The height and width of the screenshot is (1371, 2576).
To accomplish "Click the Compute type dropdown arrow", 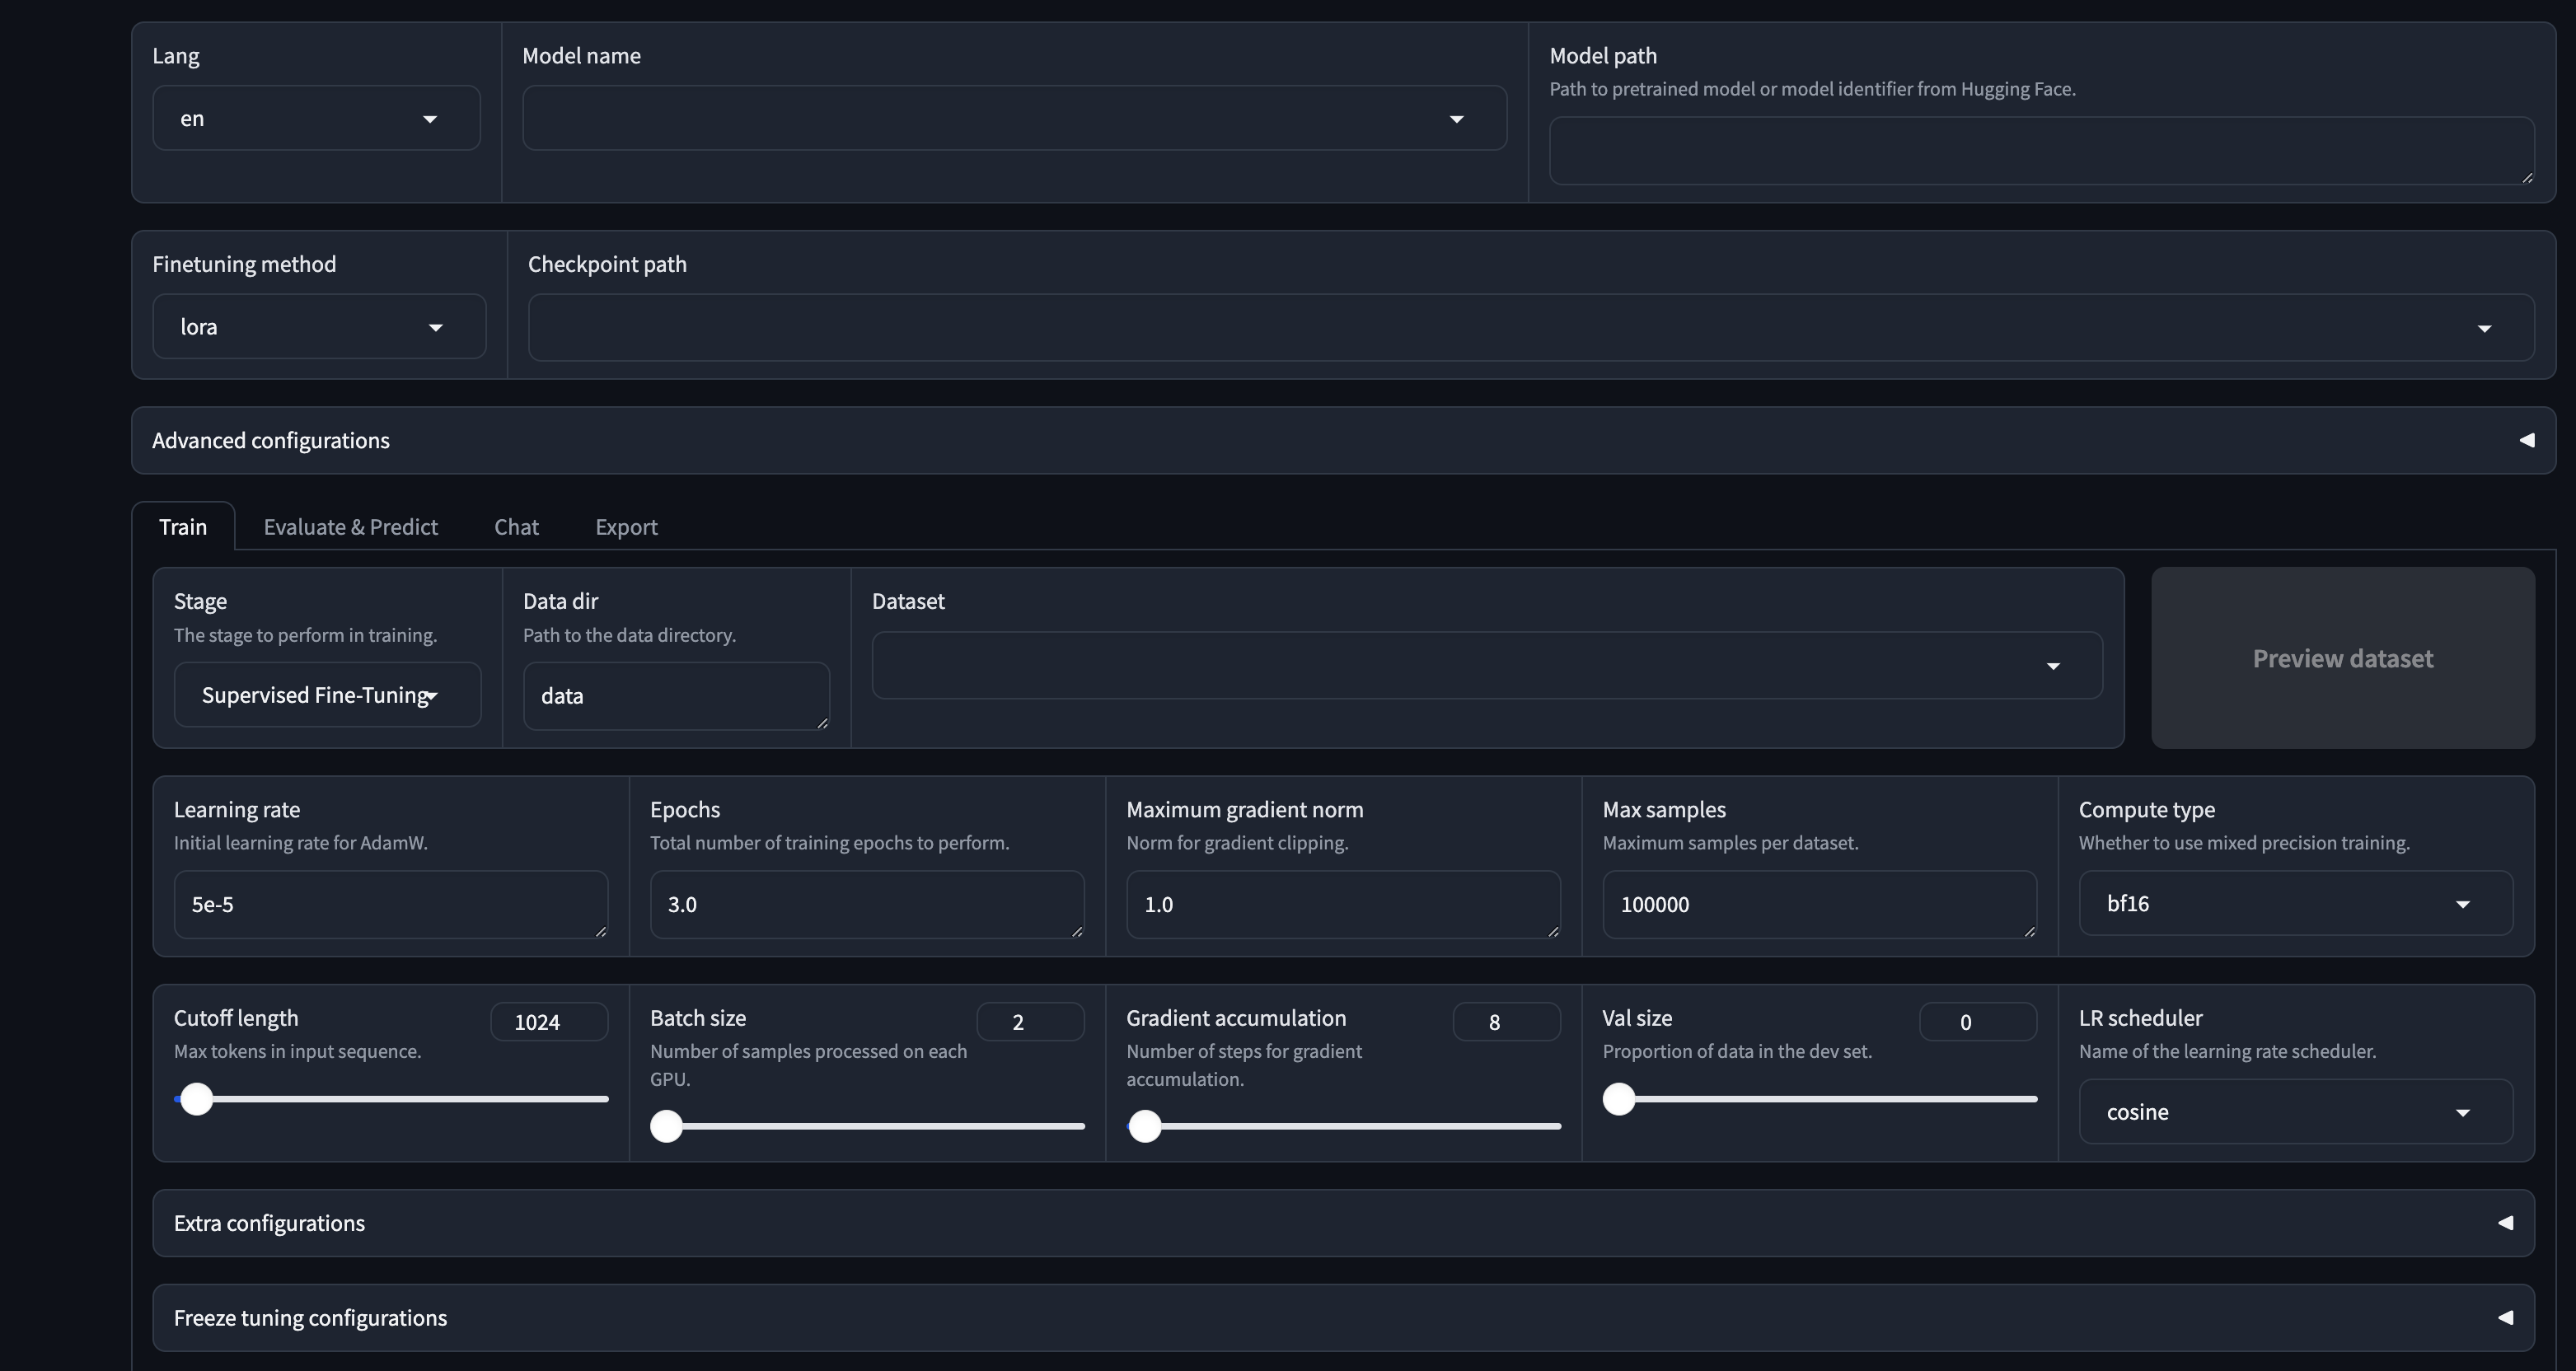I will pos(2462,904).
